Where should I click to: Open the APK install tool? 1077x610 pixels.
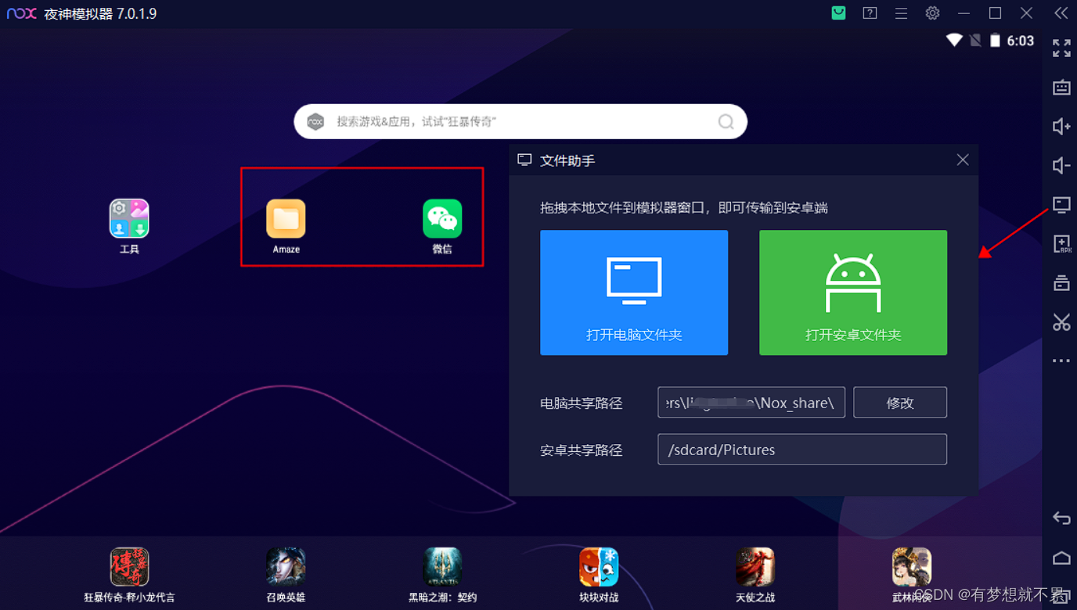[x=1061, y=244]
